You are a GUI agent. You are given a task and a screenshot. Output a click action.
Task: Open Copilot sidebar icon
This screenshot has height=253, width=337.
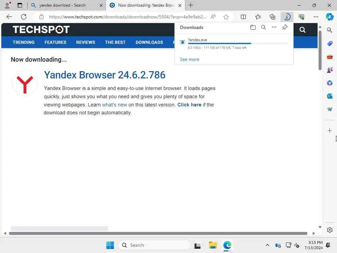(329, 17)
